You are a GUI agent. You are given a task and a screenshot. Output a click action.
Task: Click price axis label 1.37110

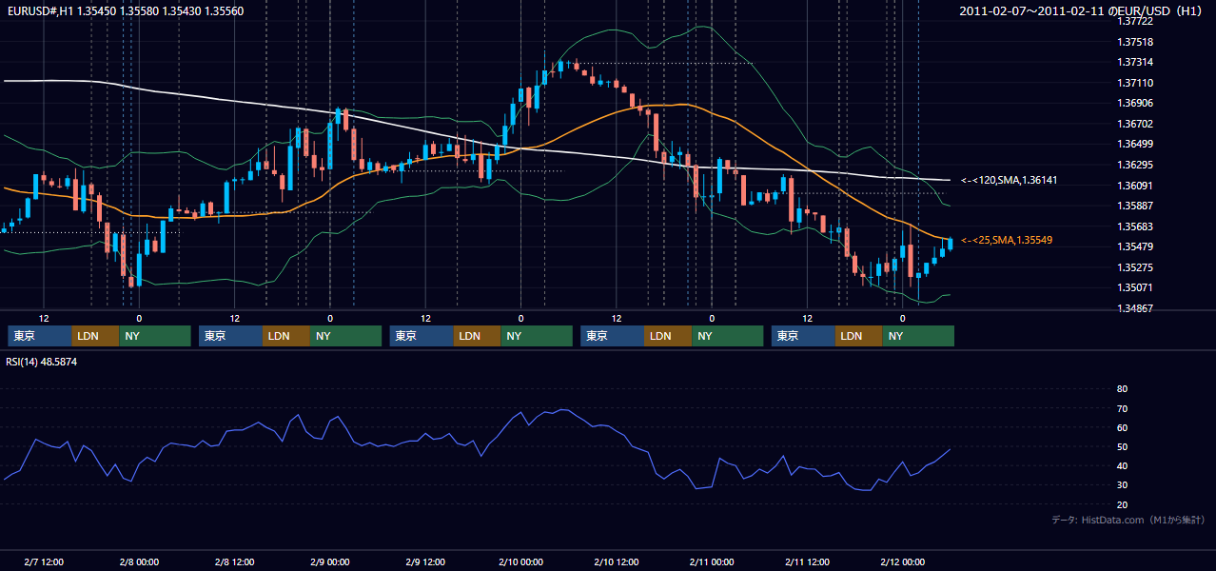[x=1136, y=83]
